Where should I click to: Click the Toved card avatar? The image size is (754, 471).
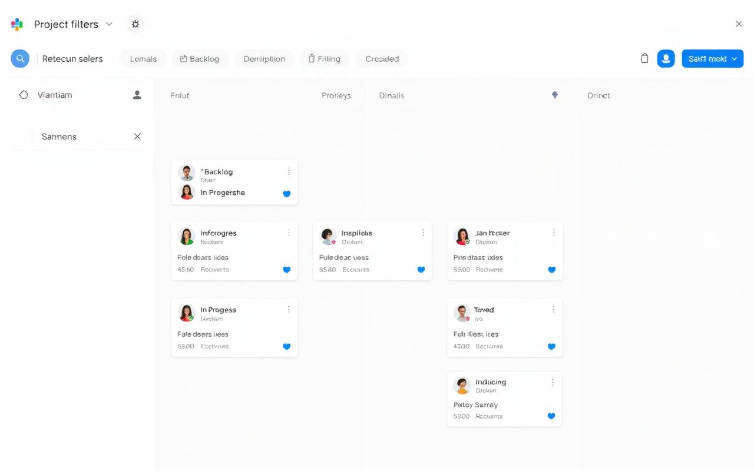(462, 313)
